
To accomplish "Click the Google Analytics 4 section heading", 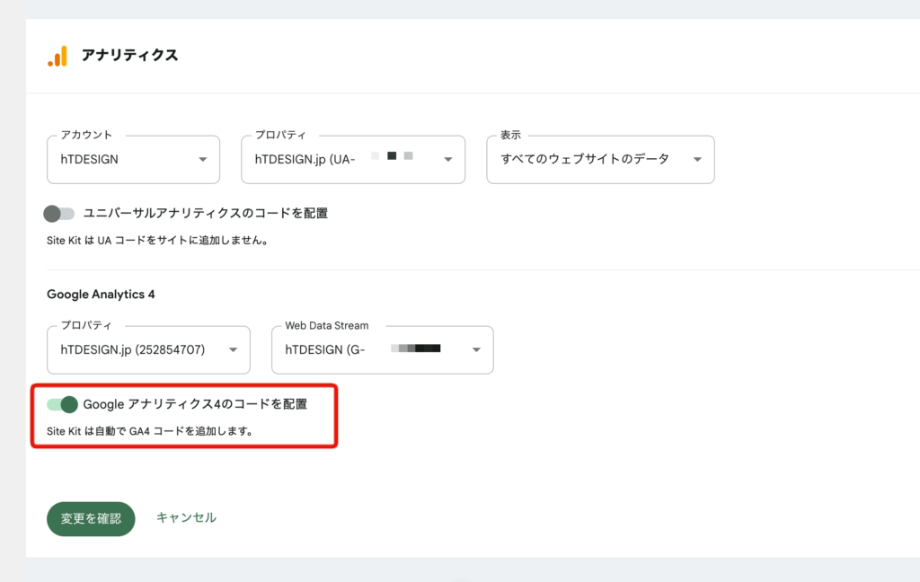I will click(x=101, y=294).
